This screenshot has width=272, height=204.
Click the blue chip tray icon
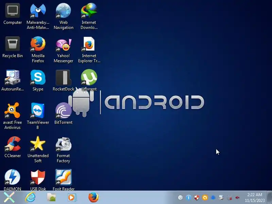click(x=213, y=198)
